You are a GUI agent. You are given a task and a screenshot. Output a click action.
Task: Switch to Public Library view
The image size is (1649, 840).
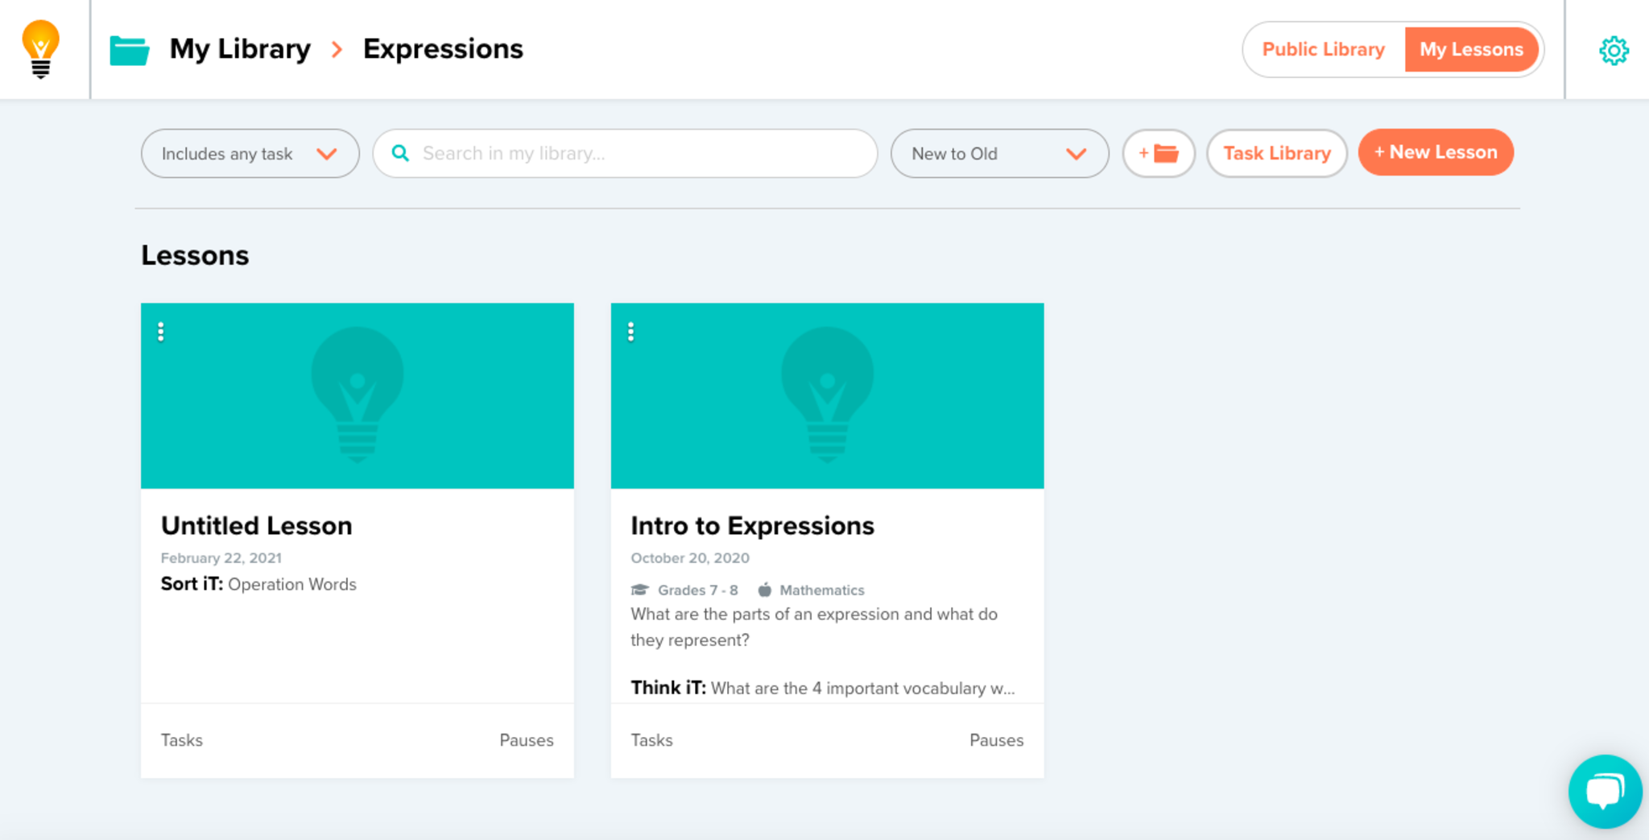point(1323,50)
